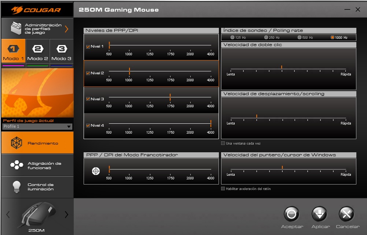The height and width of the screenshot is (235, 367).
Task: Go to next device with right arrow
Action: tap(66, 215)
